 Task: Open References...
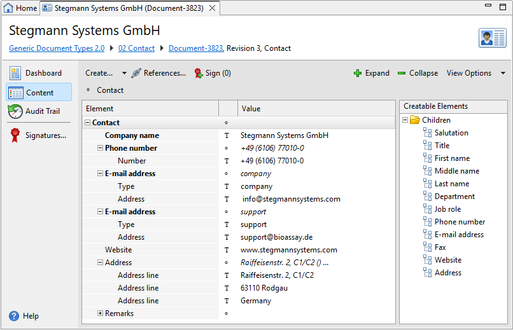(x=158, y=73)
